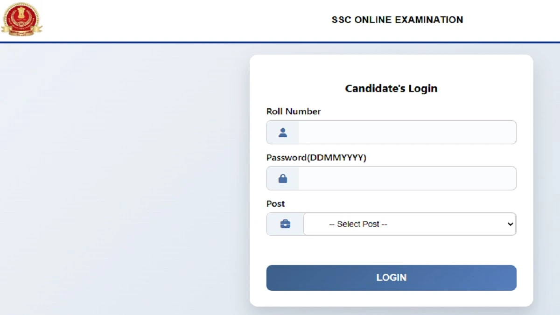Expand the Post selection list

tap(410, 224)
